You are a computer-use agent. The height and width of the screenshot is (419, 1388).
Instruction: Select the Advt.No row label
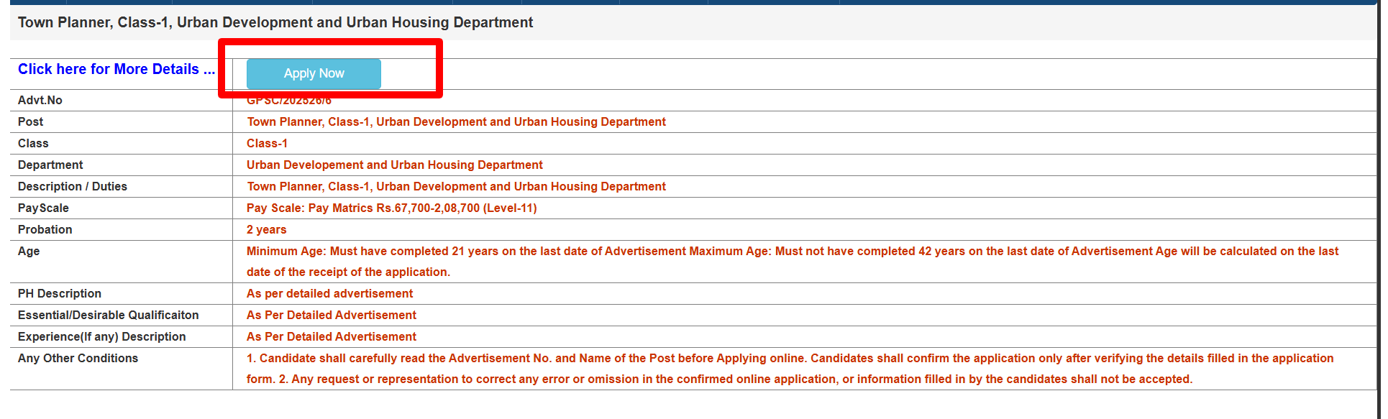click(40, 100)
